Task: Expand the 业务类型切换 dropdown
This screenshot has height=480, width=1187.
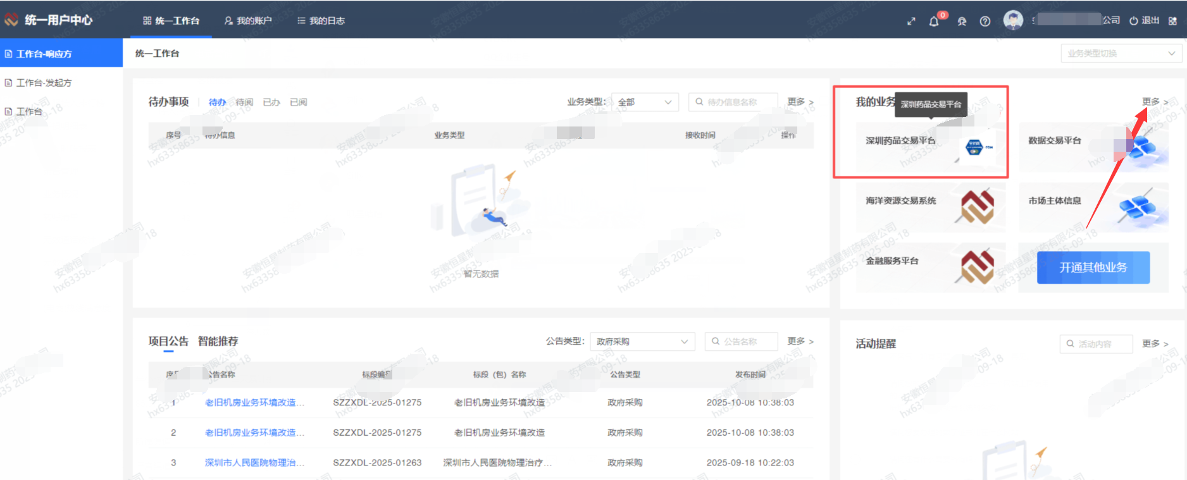Action: [1121, 54]
